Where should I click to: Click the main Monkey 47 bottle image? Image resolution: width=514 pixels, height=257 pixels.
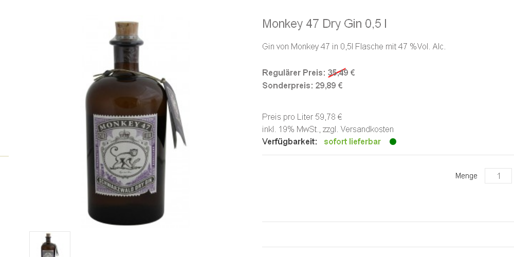click(136, 123)
